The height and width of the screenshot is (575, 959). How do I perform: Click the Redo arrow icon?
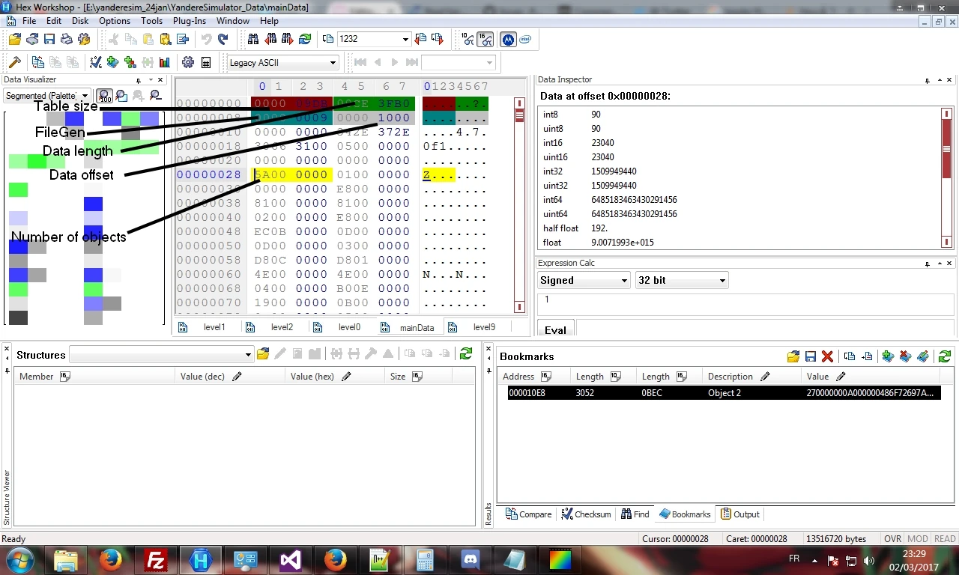point(223,39)
